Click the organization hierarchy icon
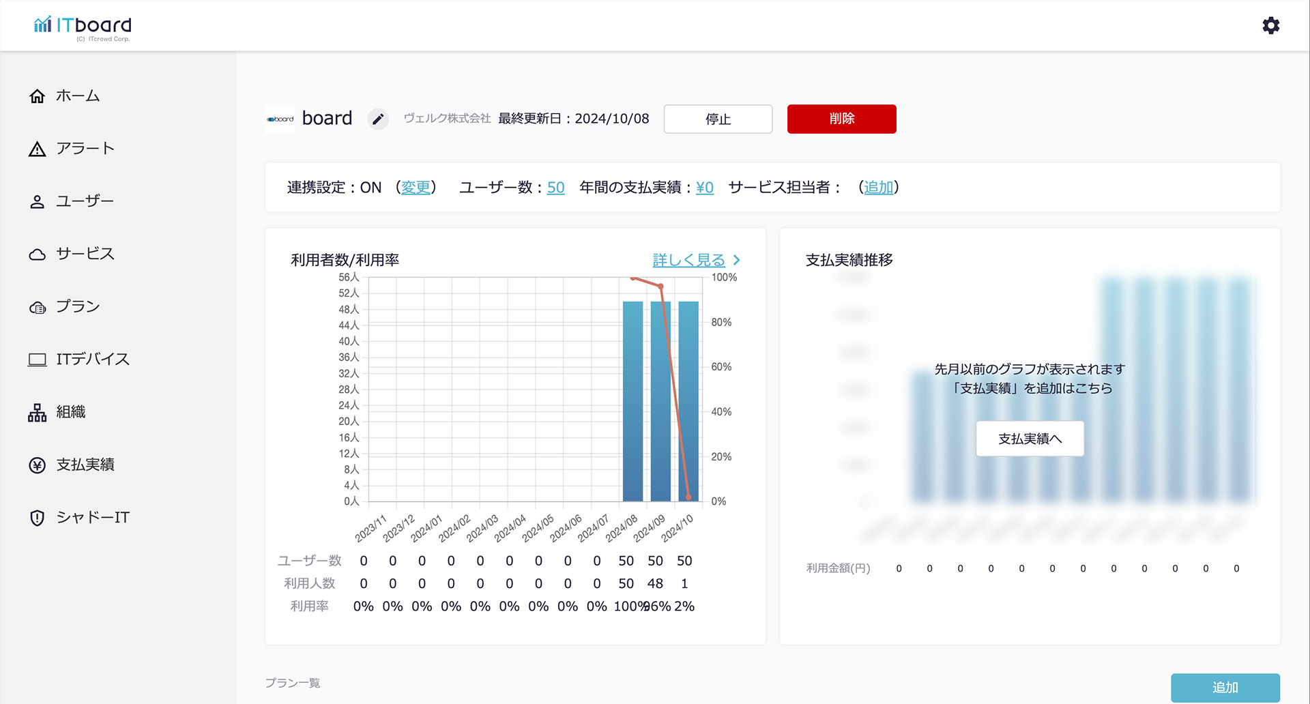The image size is (1310, 704). click(38, 413)
